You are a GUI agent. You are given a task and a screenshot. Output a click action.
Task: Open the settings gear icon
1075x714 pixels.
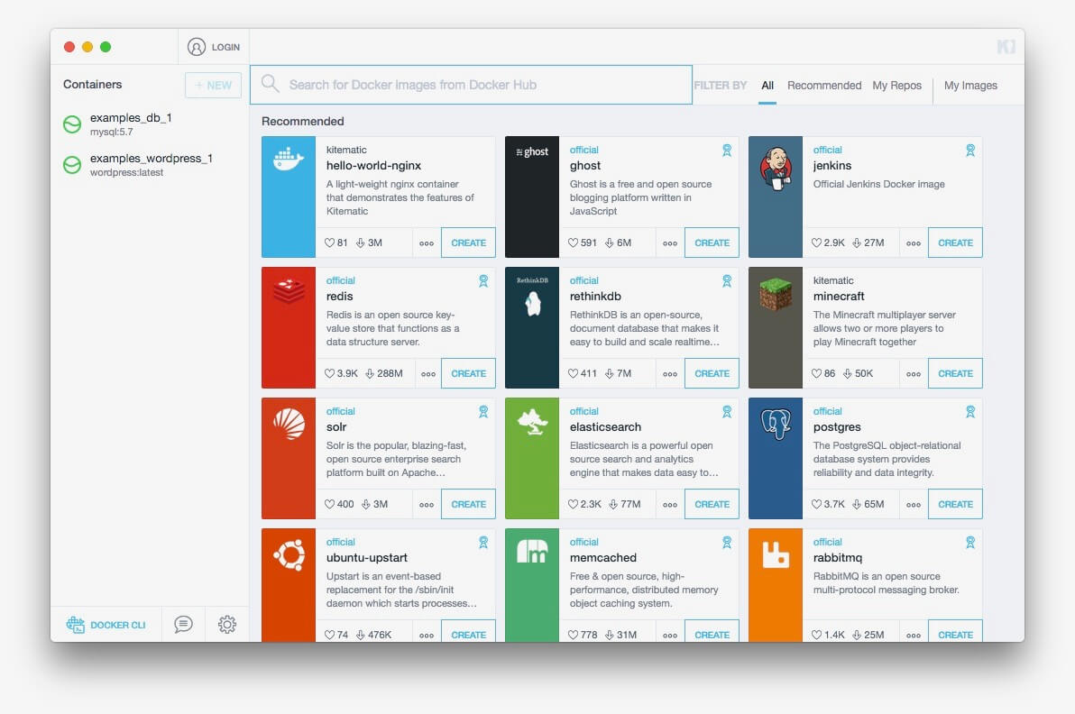[227, 624]
